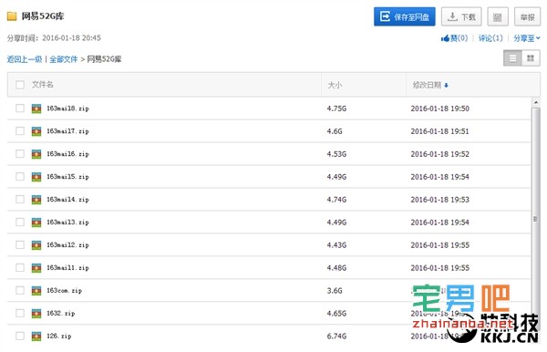This screenshot has width=547, height=352.
Task: Click the 4.75G size value
Action: click(336, 109)
